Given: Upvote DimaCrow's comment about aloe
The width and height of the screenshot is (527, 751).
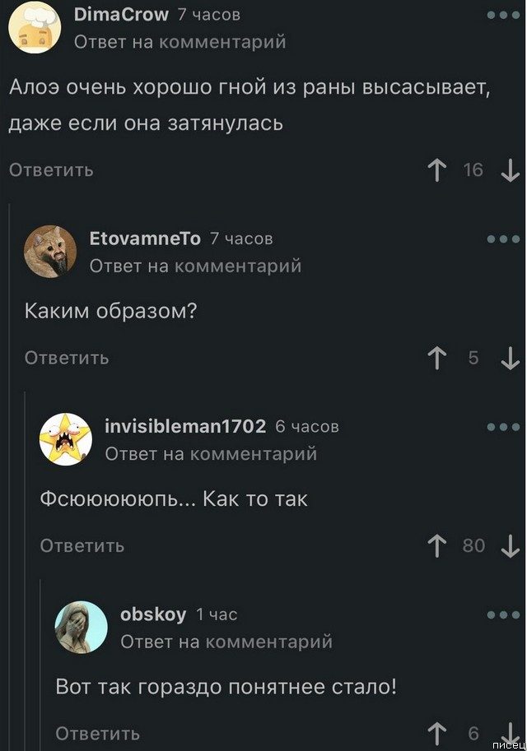Looking at the screenshot, I should coord(437,170).
